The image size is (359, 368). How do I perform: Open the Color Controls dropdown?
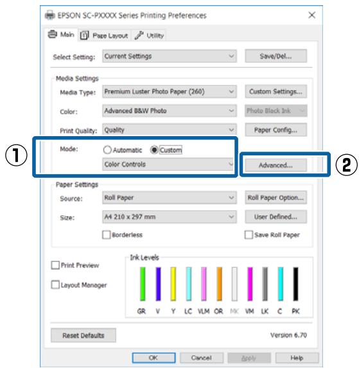(x=168, y=164)
